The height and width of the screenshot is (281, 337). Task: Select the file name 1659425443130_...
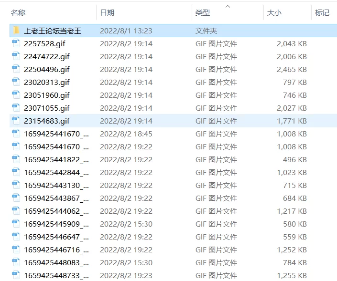(56, 185)
